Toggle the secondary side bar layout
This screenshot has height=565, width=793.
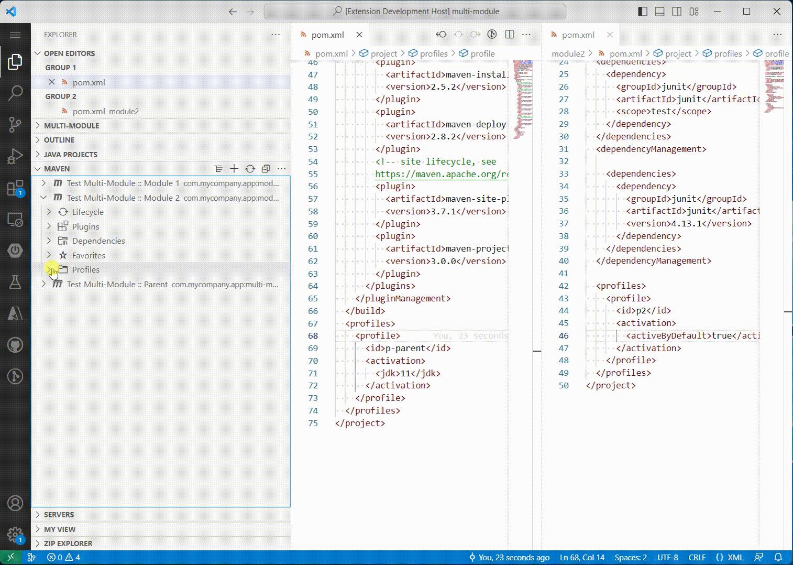(x=677, y=12)
